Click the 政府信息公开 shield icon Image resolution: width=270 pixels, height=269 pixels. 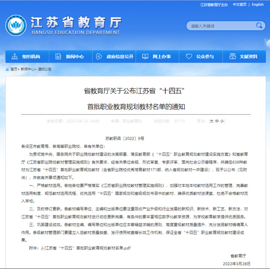coord(100,57)
